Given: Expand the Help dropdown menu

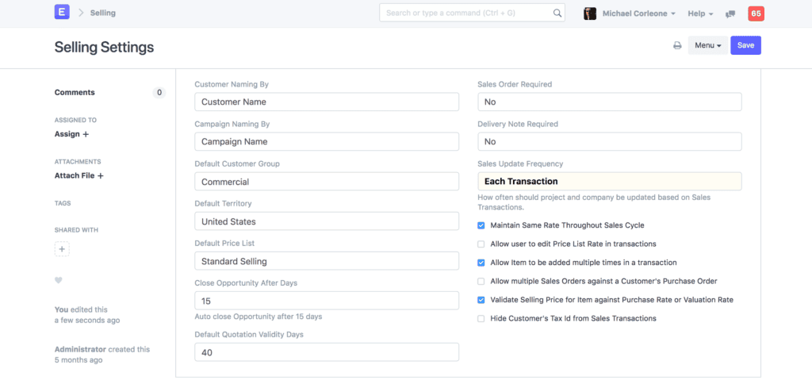Looking at the screenshot, I should click(701, 13).
